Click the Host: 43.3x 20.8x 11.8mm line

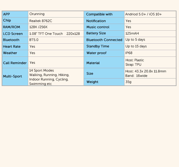tap(146, 71)
